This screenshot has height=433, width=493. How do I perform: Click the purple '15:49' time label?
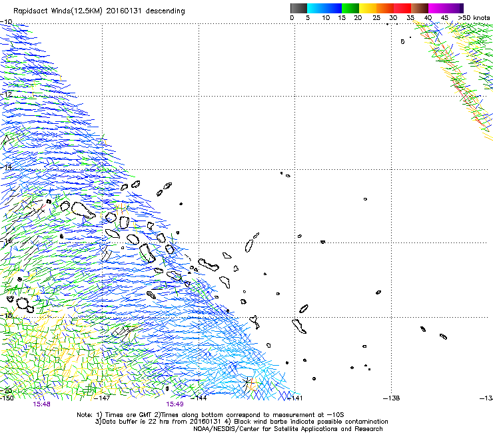coord(175,404)
